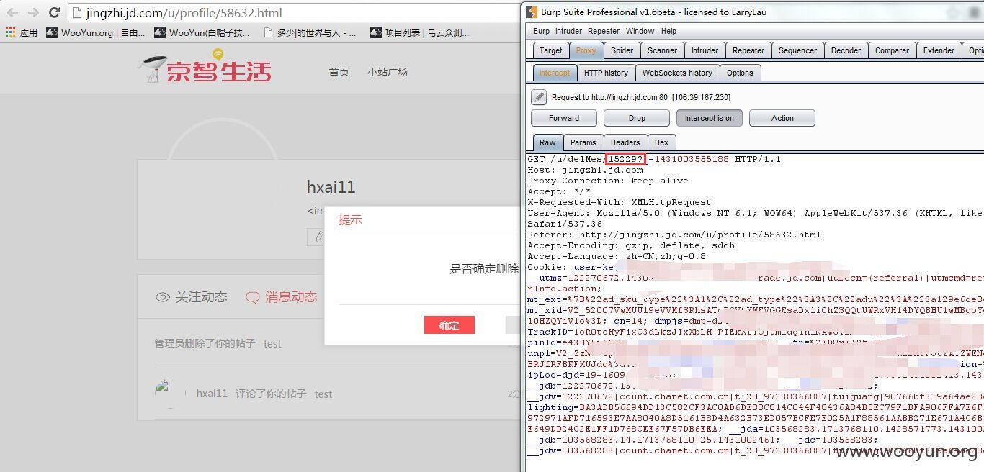
Task: Open the WooYun.org bookmark
Action: pyautogui.click(x=96, y=32)
